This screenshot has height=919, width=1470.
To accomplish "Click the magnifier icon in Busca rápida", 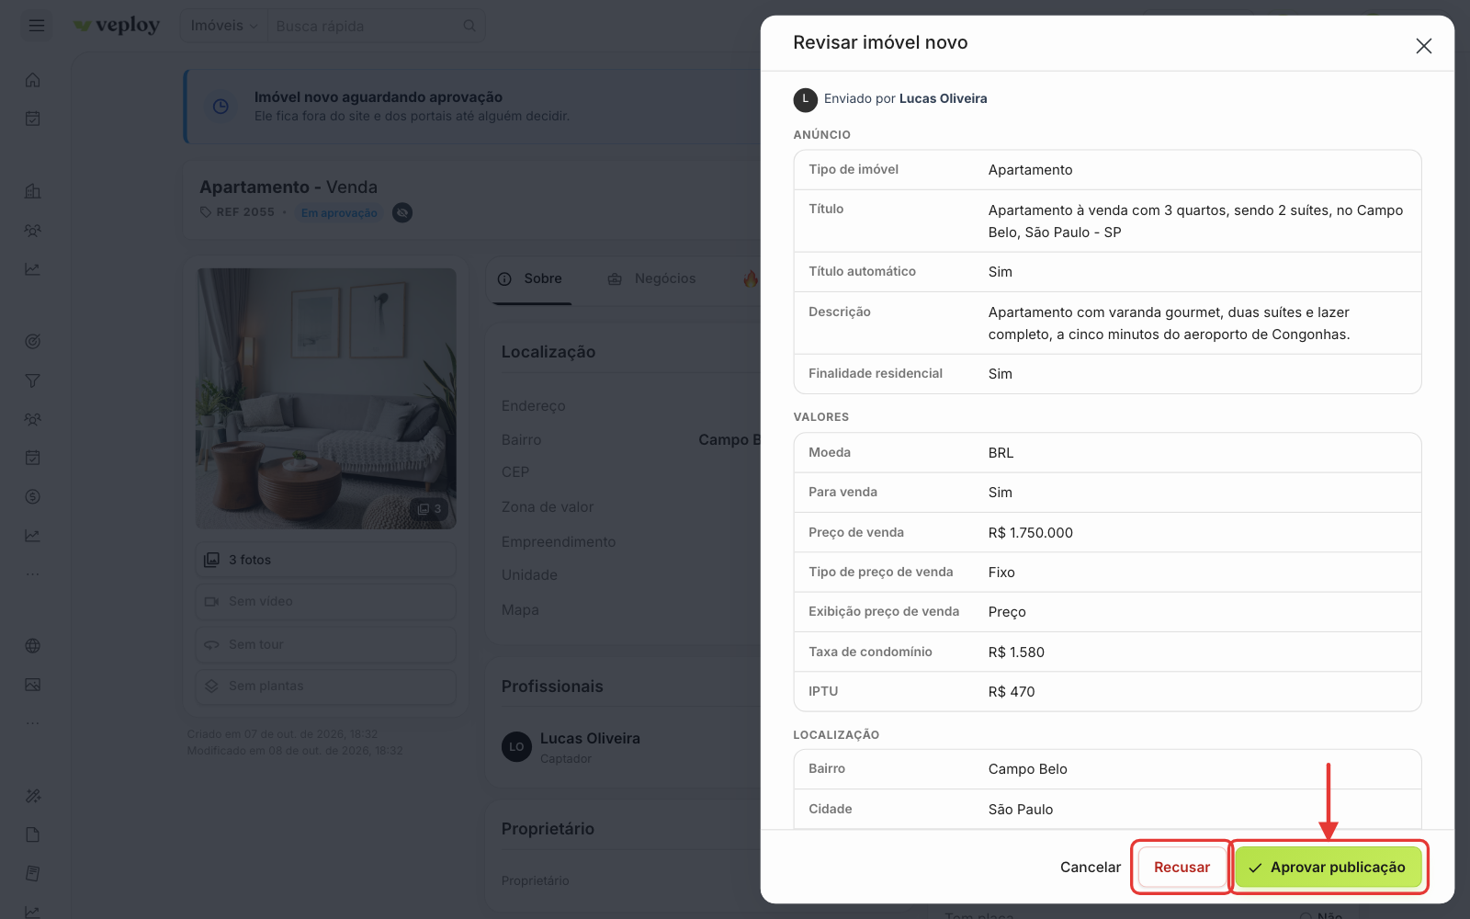I will point(469,26).
